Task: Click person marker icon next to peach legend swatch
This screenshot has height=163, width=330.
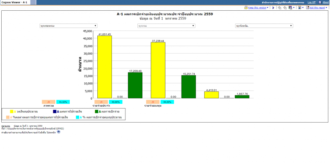Action: tap(11, 117)
